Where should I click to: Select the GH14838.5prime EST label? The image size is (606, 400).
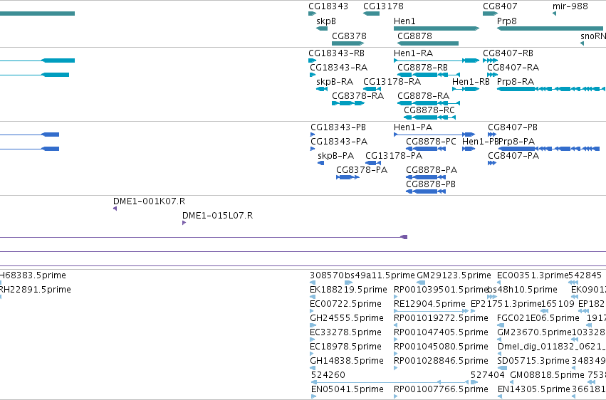pos(347,362)
